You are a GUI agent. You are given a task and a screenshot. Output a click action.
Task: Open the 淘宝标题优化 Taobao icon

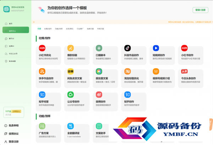click(127, 71)
